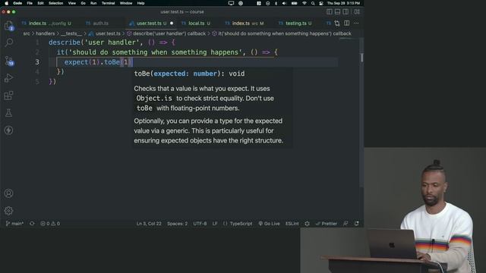This screenshot has height=273, width=486.
Task: Open the Testing flask view
Action: pyautogui.click(x=8, y=113)
